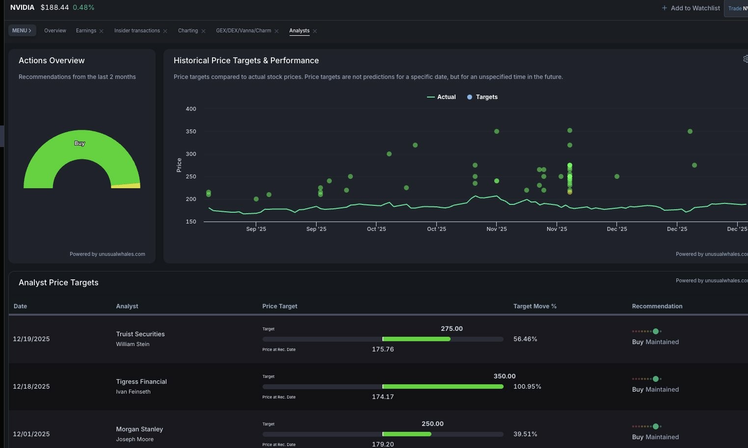Open the Insider transactions tab
Screen dimensions: 748x448
point(137,30)
